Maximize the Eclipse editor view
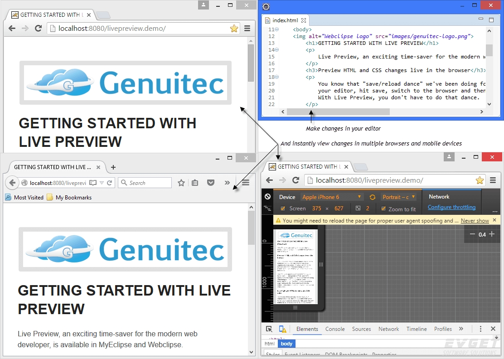 [491, 20]
